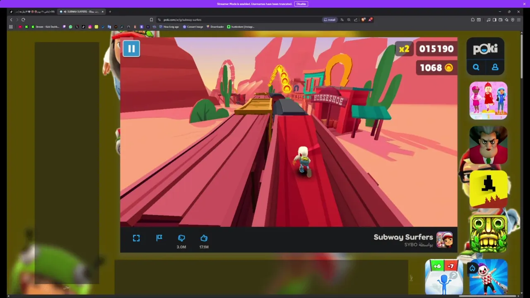Viewport: 530px width, 298px height.
Task: Click the SYBO developer link
Action: click(419, 245)
